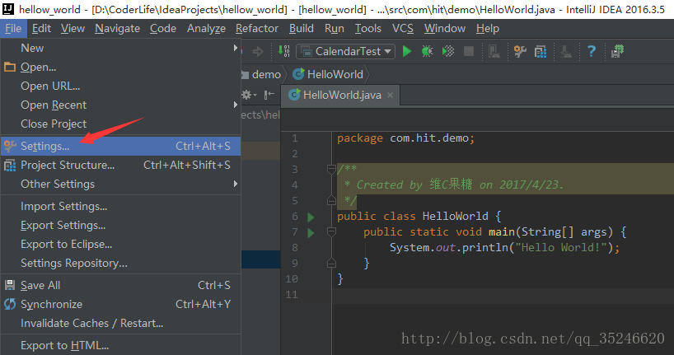Click the save/memory chip toolbar icon
The width and height of the screenshot is (674, 355).
[617, 51]
